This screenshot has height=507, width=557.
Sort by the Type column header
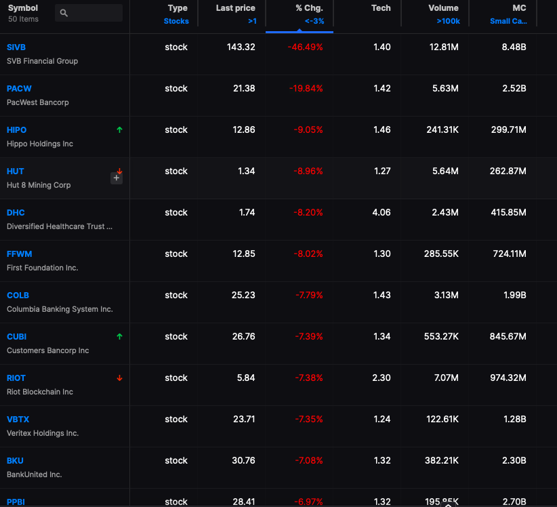click(x=178, y=8)
